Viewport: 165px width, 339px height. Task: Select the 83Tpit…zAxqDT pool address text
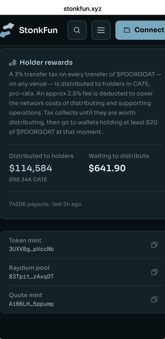[x=31, y=277]
